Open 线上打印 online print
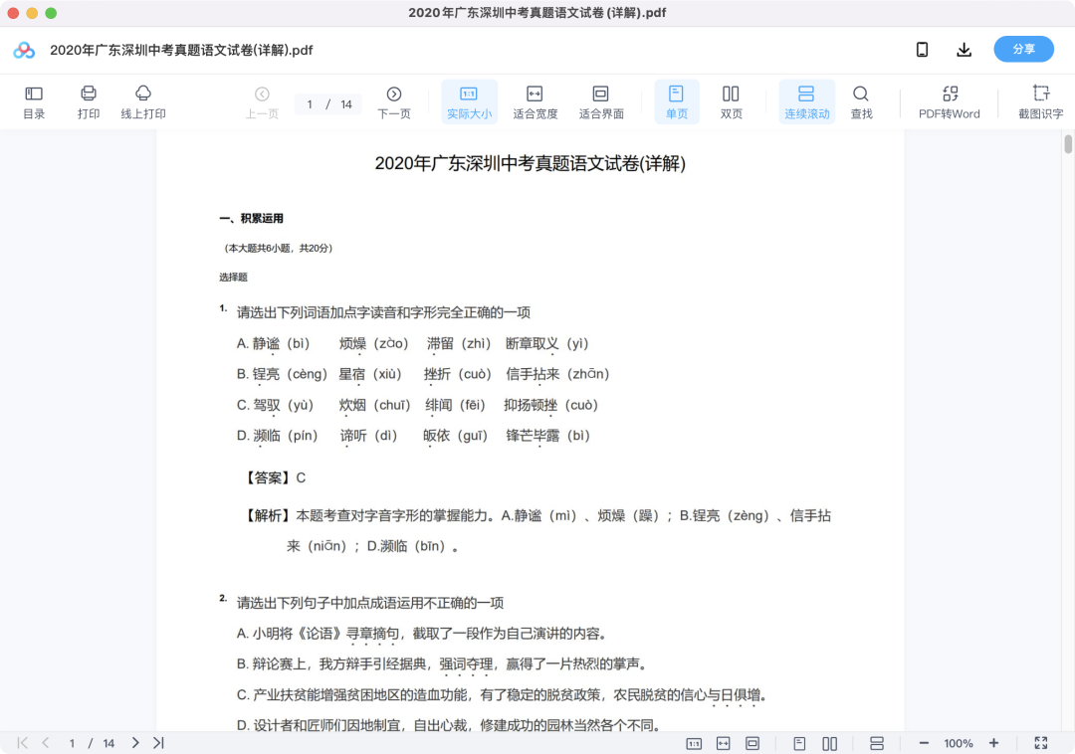 [143, 102]
